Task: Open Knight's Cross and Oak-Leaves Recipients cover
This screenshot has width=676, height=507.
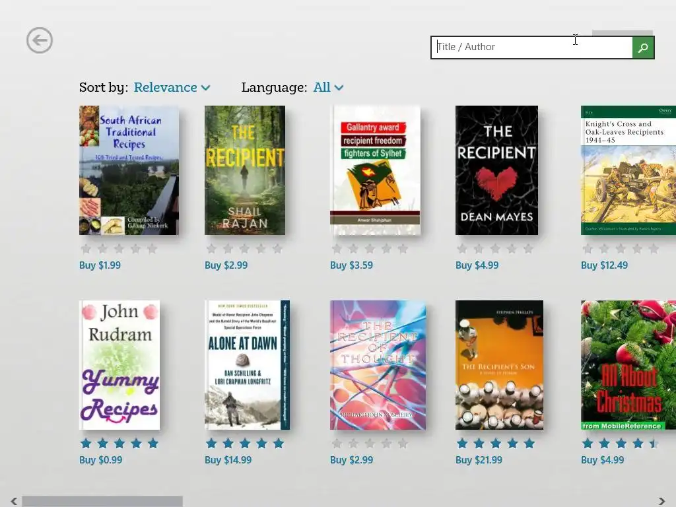Action: [628, 170]
